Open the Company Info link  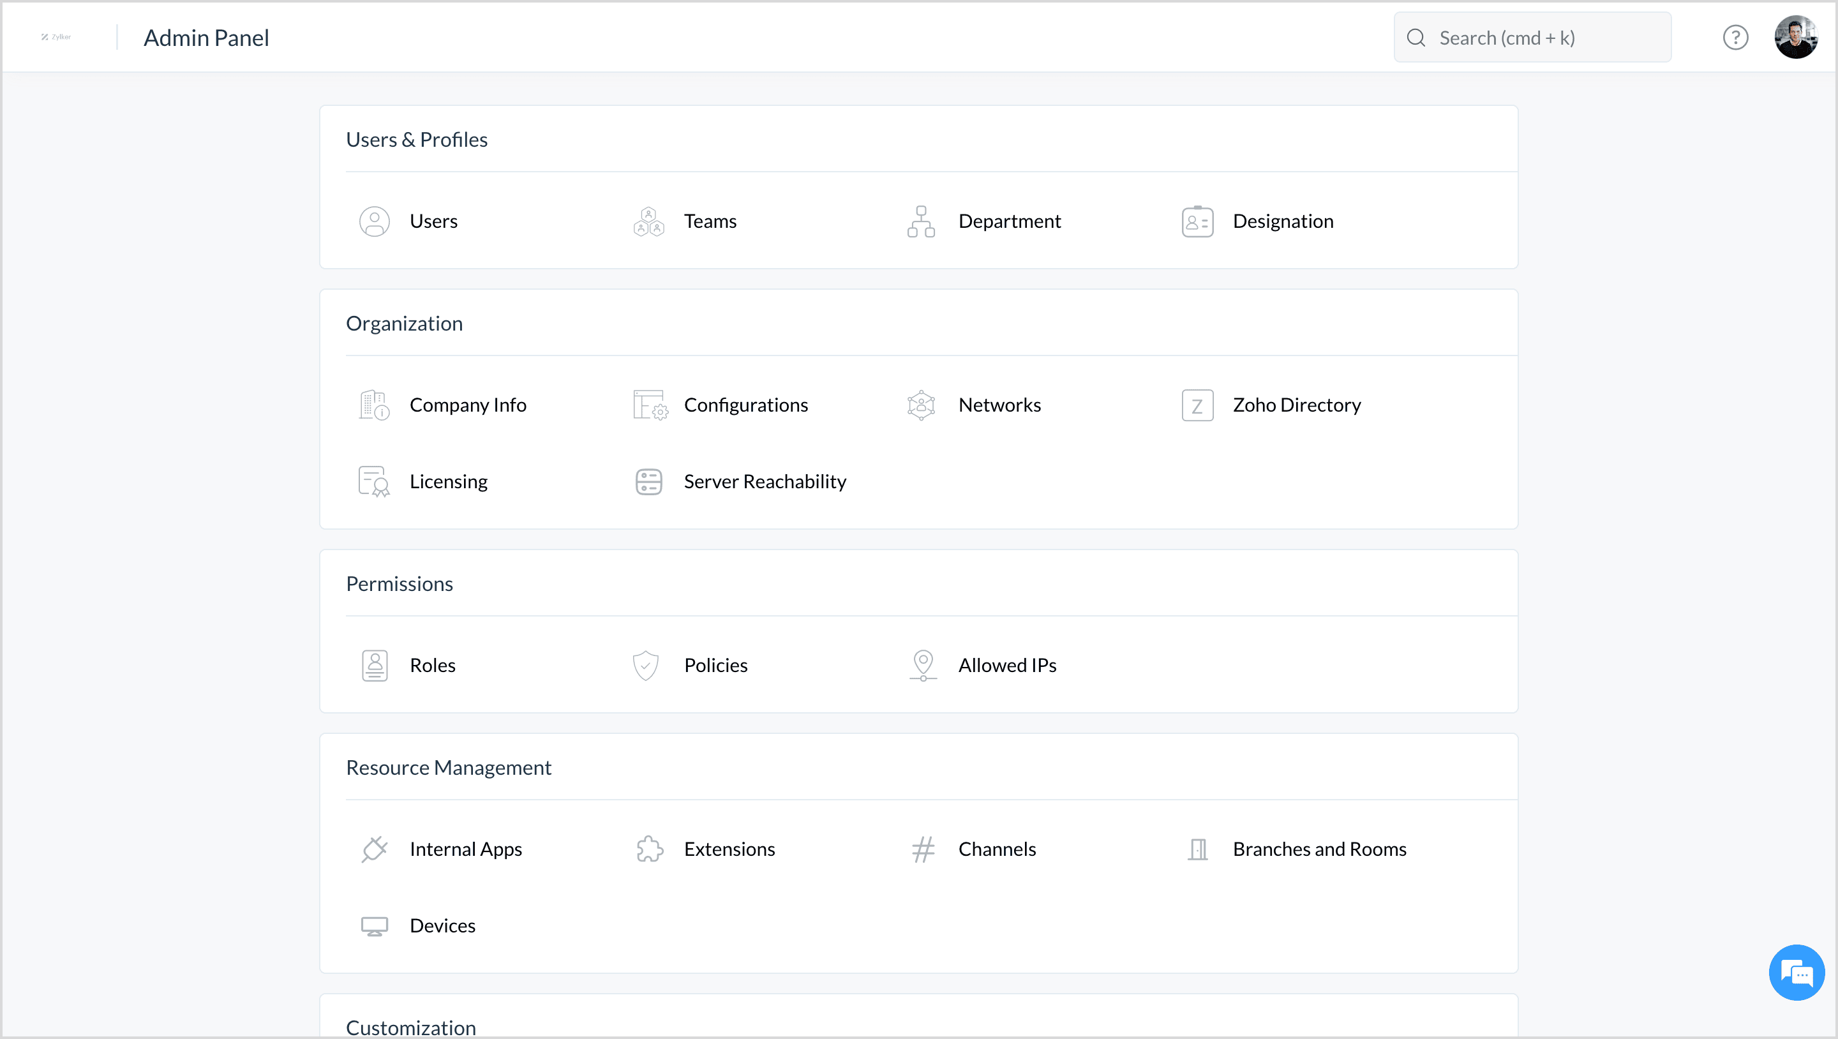coord(467,405)
